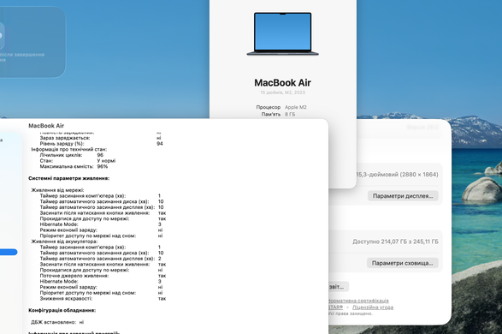Select the "Доступно 214,07 ГБ з 245,11 ГБ" text

[x=395, y=242]
